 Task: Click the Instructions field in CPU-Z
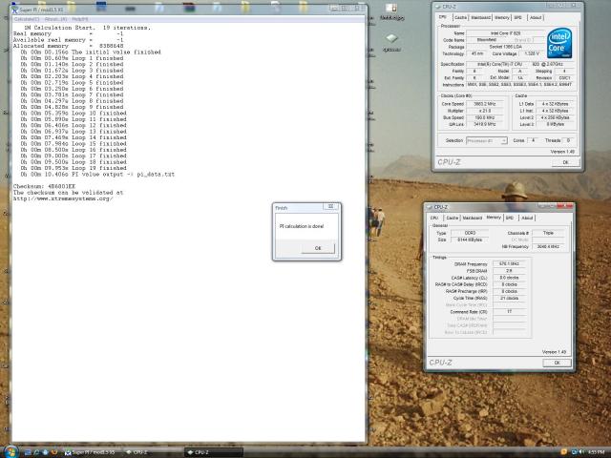click(x=520, y=85)
